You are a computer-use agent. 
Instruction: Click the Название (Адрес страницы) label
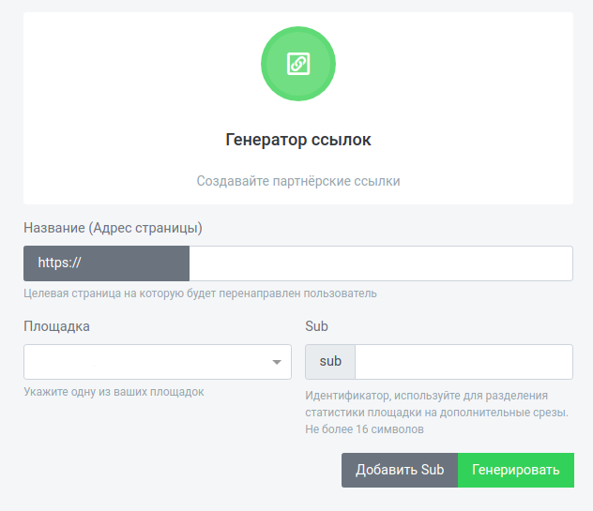point(113,228)
